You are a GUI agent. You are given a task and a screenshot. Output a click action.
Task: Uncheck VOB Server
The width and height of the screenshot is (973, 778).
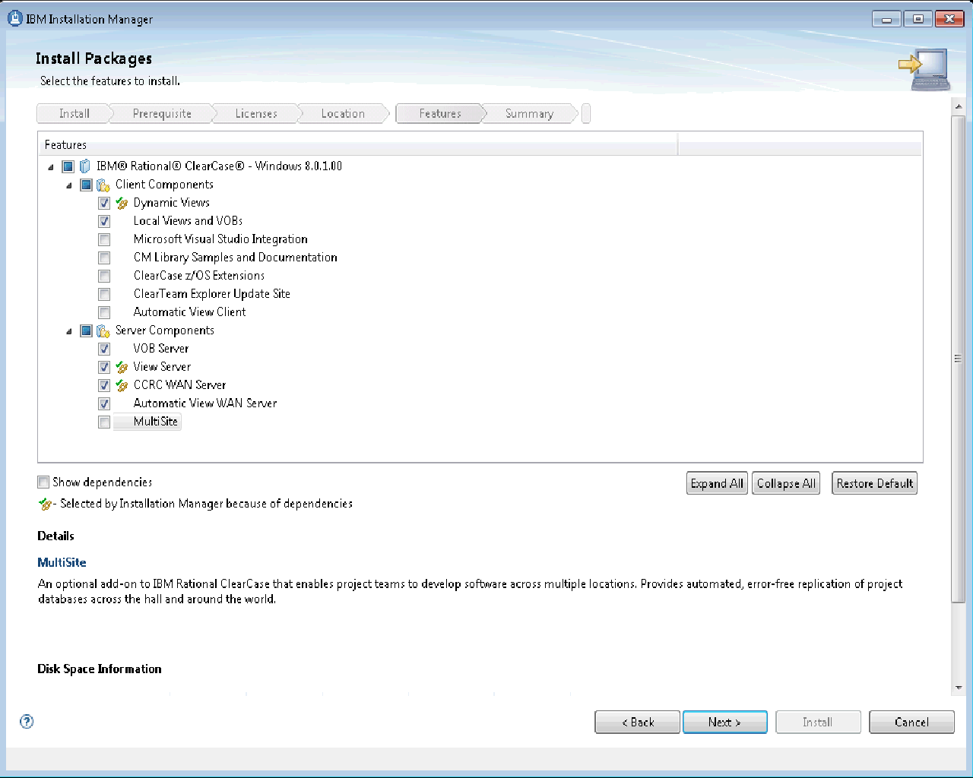(104, 349)
